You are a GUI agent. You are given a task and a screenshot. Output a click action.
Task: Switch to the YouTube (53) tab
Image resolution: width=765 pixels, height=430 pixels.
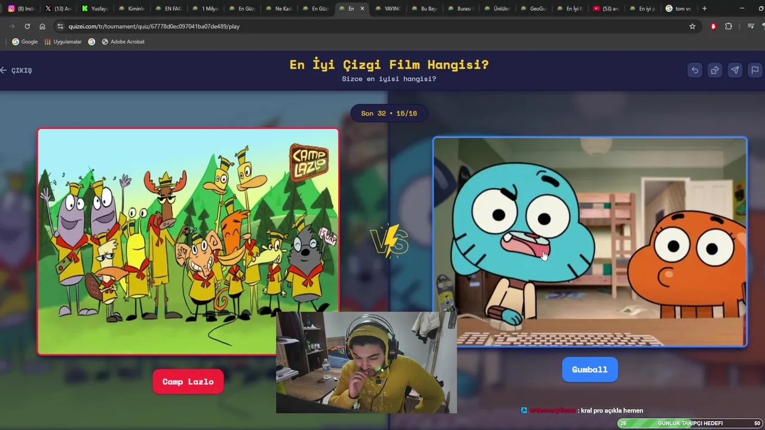click(x=607, y=8)
